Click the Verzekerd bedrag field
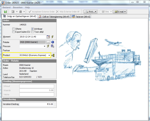This screenshot has width=150, height=121. (37, 104)
